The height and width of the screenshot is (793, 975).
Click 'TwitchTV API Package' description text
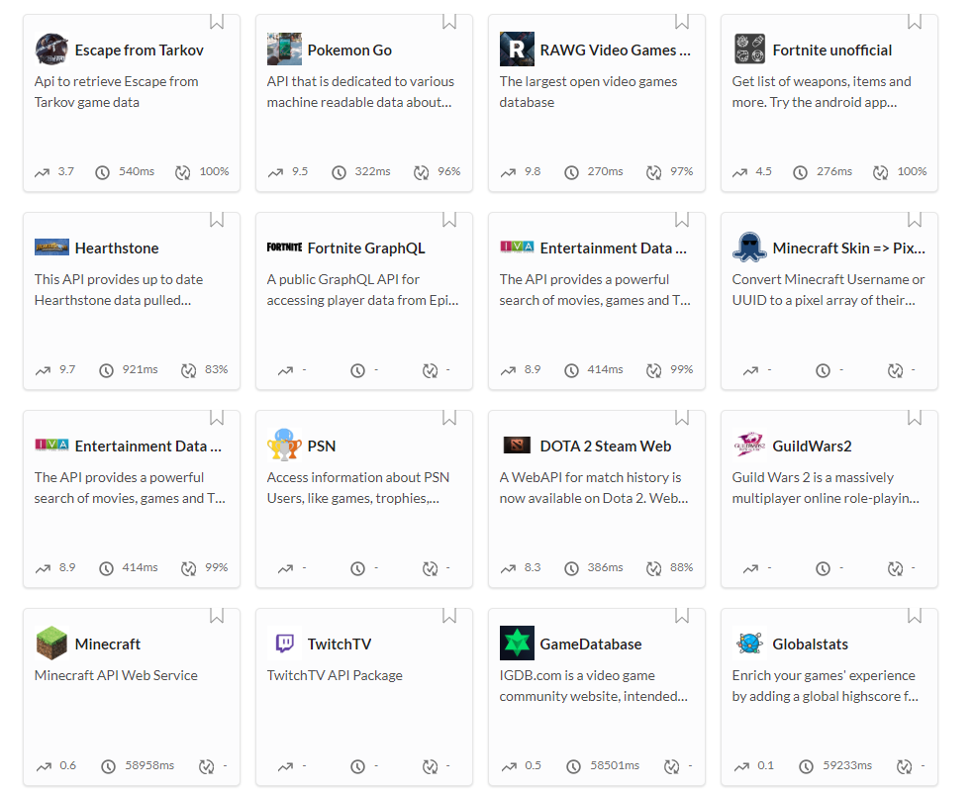[x=335, y=675]
